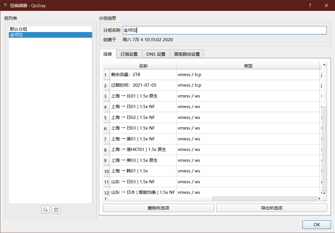Click the vertical scrollbar down arrow
Image resolution: width=335 pixels, height=233 pixels.
pyautogui.click(x=324, y=194)
